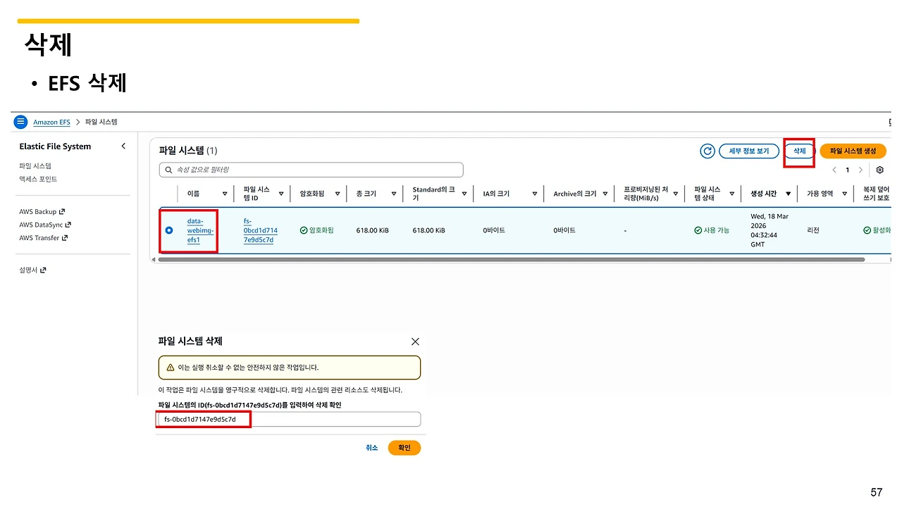This screenshot has height=507, width=902.
Task: Click the 0바이트 cell under IA의 크기
Action: click(494, 230)
